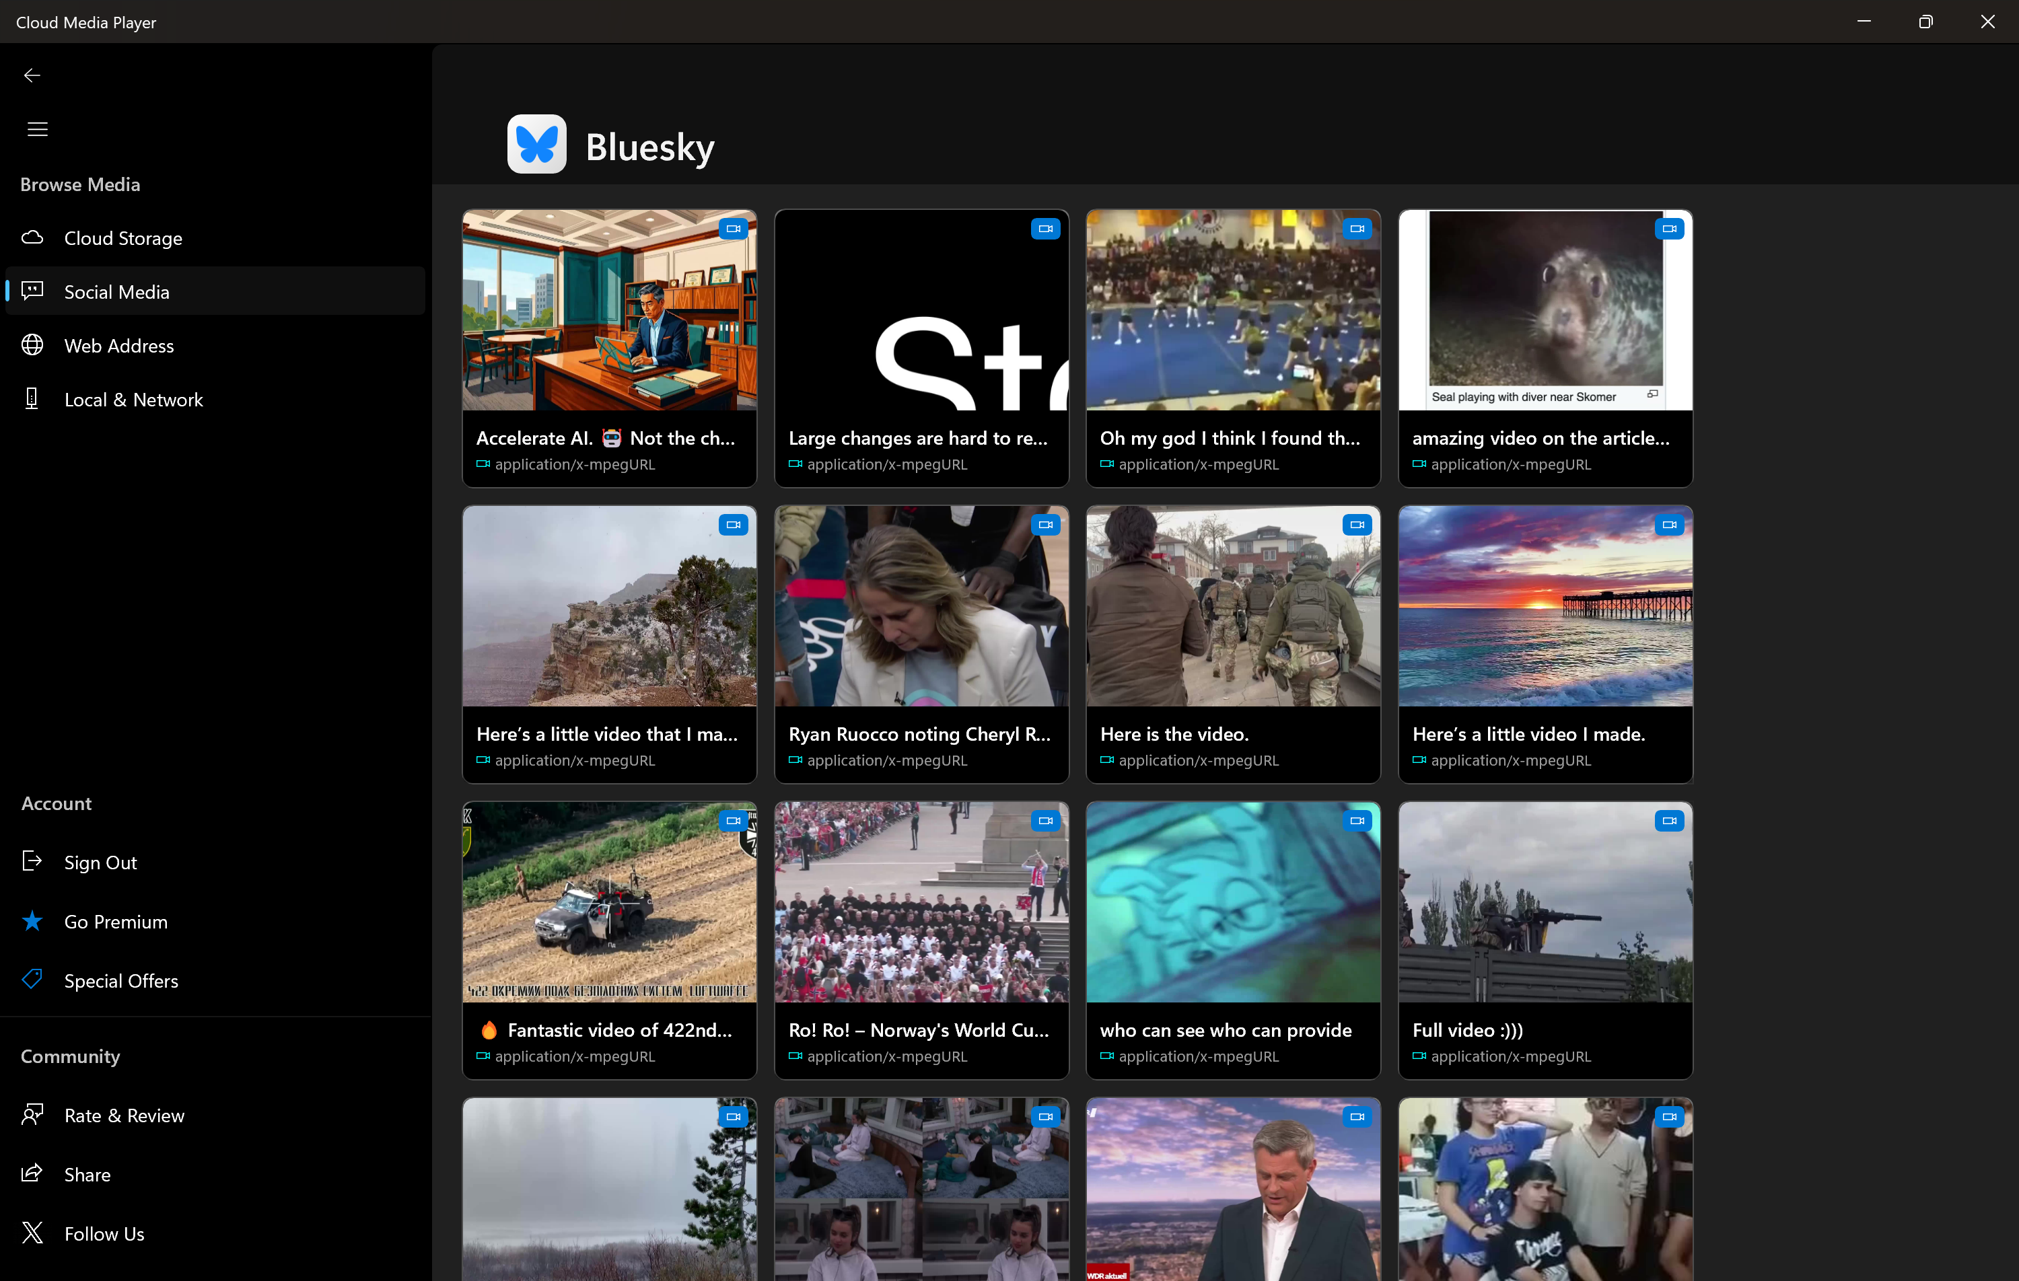The height and width of the screenshot is (1281, 2019).
Task: Click the Special Offers tag icon
Action: click(x=32, y=979)
